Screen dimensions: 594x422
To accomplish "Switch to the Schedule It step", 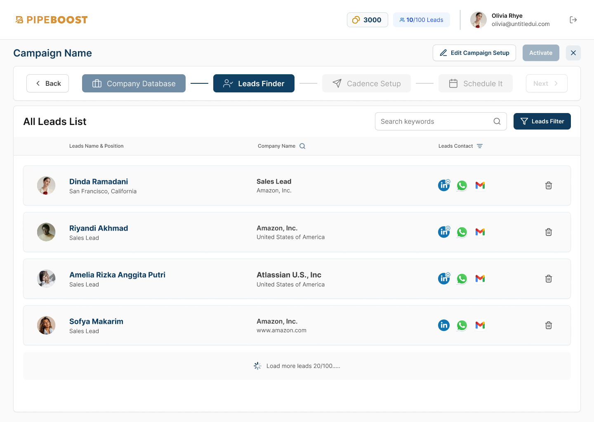I will pos(476,83).
